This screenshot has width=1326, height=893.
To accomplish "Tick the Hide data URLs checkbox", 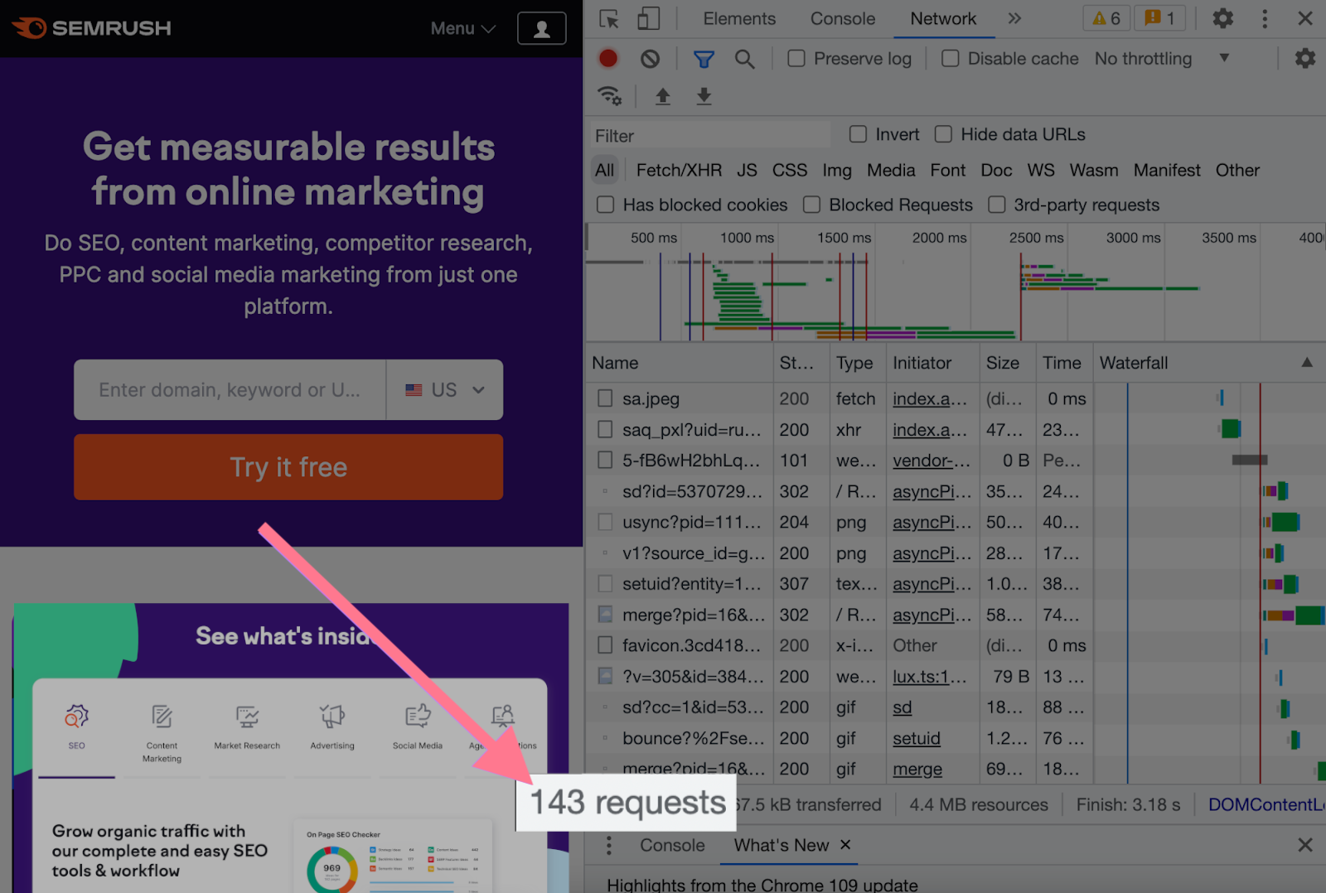I will click(x=943, y=134).
